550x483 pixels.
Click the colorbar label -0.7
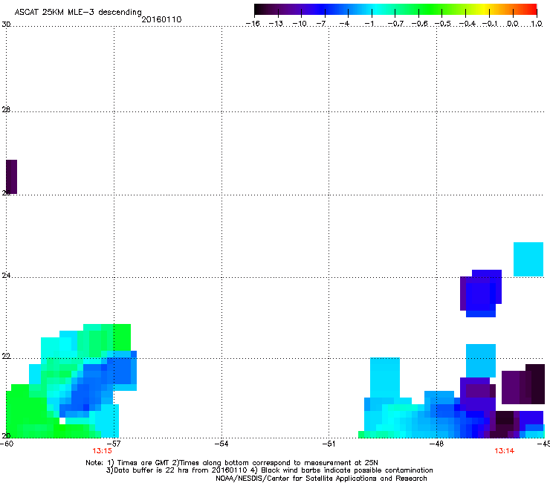[x=395, y=24]
